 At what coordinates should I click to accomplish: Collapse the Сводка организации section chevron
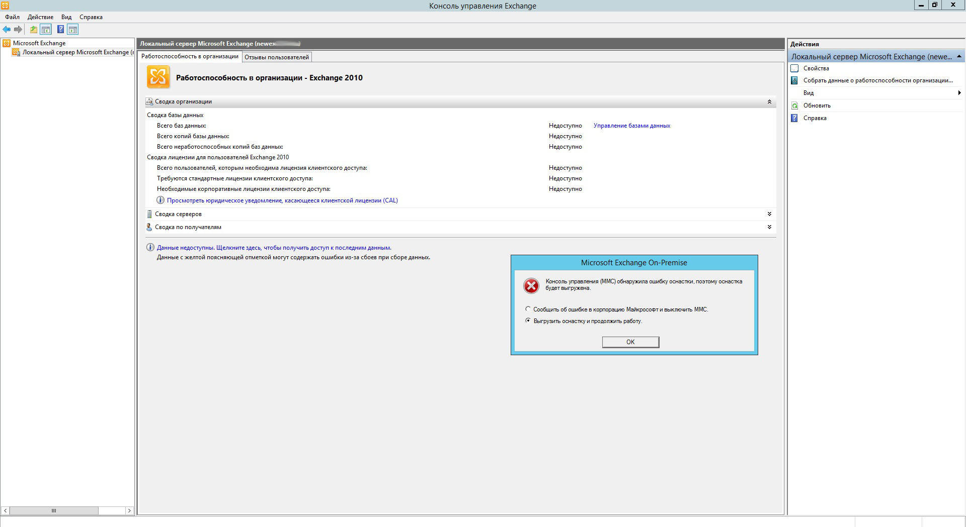(769, 101)
